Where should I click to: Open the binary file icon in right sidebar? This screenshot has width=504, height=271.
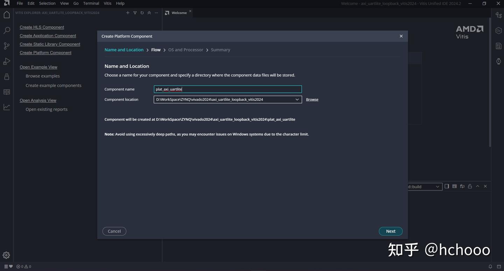click(x=498, y=46)
